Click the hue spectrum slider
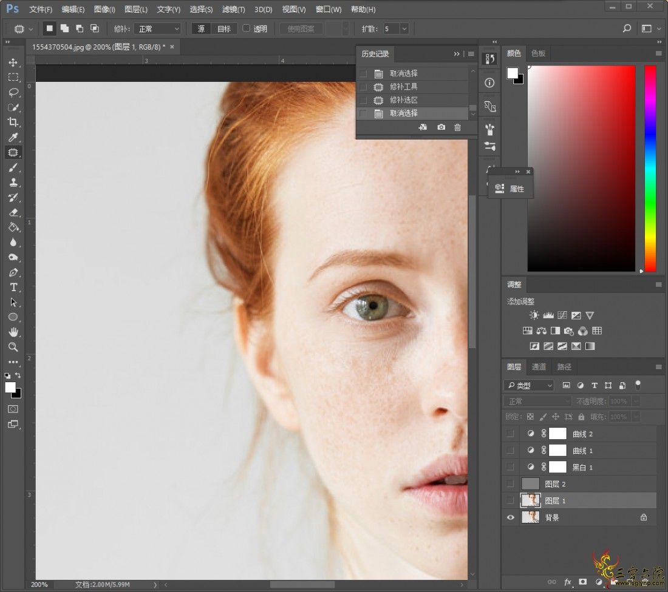 point(650,169)
